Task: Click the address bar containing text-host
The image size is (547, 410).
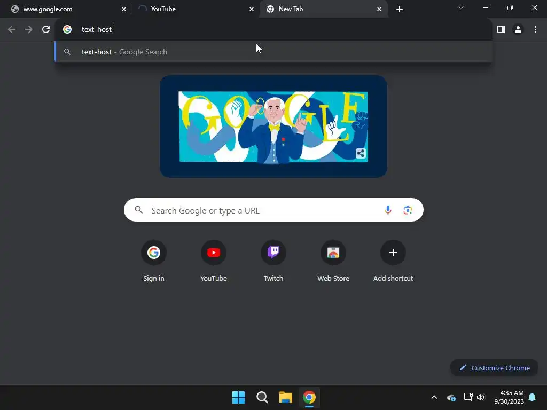Action: pos(273,30)
